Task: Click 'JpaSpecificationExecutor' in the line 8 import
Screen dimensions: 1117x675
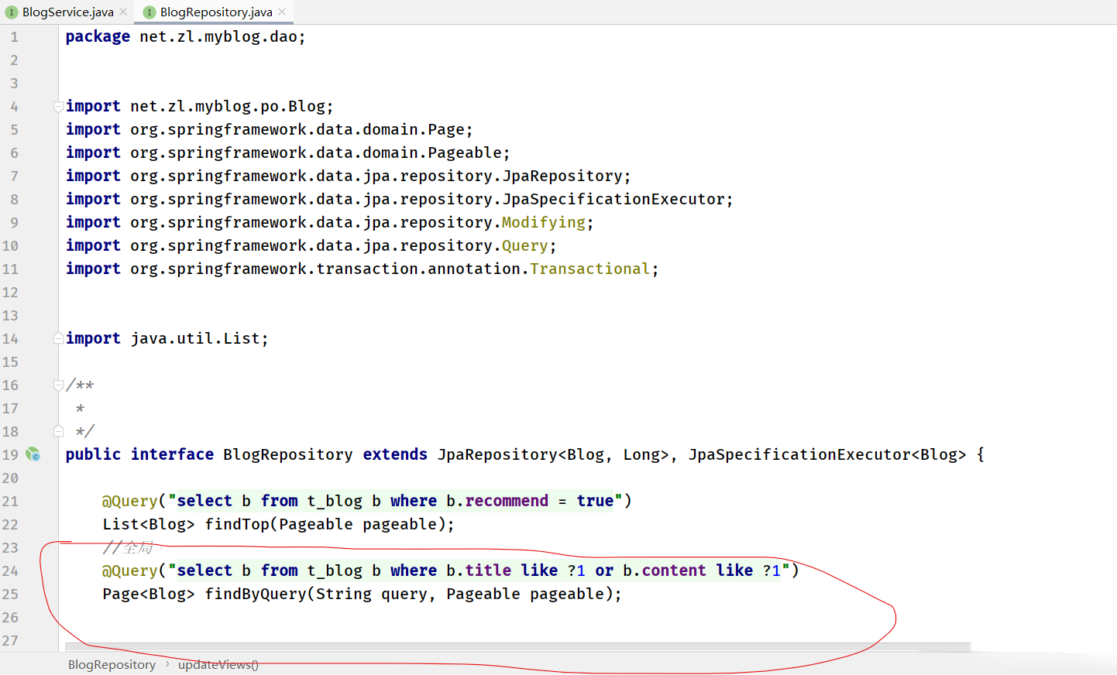Action: point(613,199)
